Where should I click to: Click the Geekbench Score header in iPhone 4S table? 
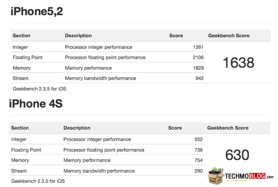point(227,128)
